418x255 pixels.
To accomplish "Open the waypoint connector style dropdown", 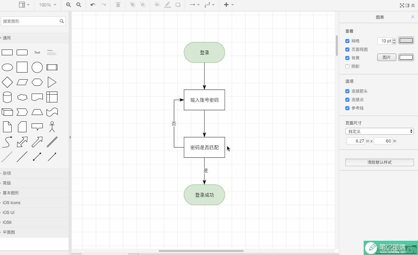I will point(210,5).
